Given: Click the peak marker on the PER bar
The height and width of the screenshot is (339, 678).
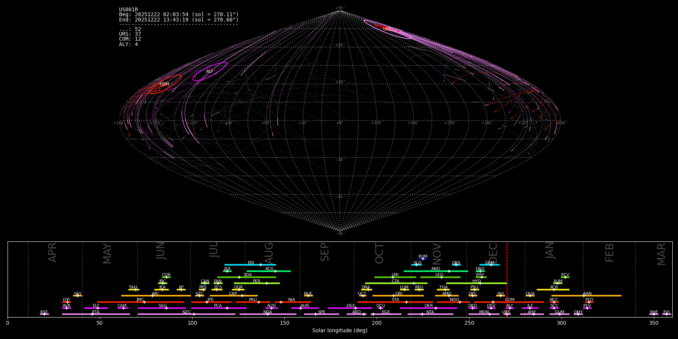Looking at the screenshot, I should click(x=267, y=283).
